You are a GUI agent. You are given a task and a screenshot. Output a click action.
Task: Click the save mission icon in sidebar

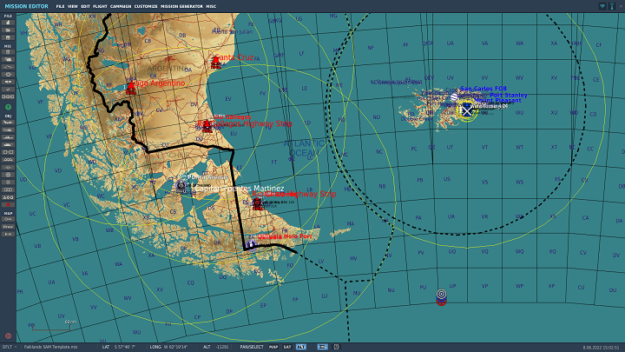8,35
